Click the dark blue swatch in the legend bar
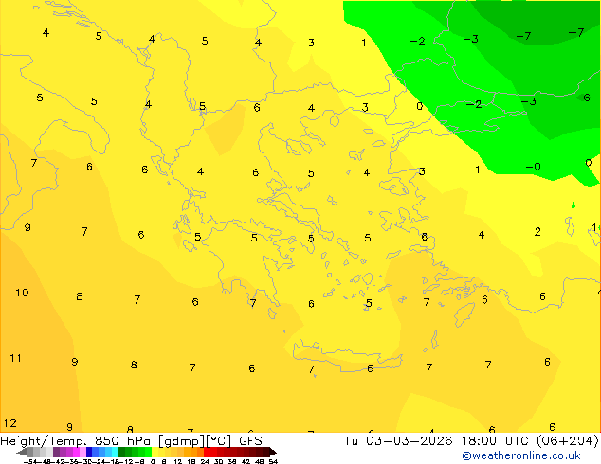This screenshot has width=601, height=464. 89,453
